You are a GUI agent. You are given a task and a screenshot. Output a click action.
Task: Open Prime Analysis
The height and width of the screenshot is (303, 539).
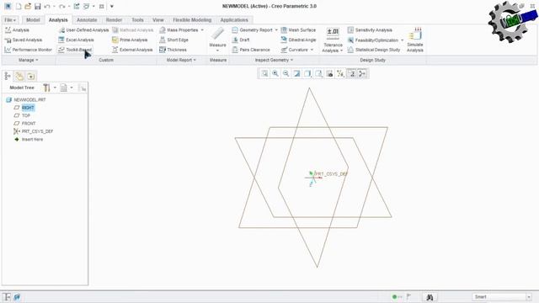tap(130, 40)
